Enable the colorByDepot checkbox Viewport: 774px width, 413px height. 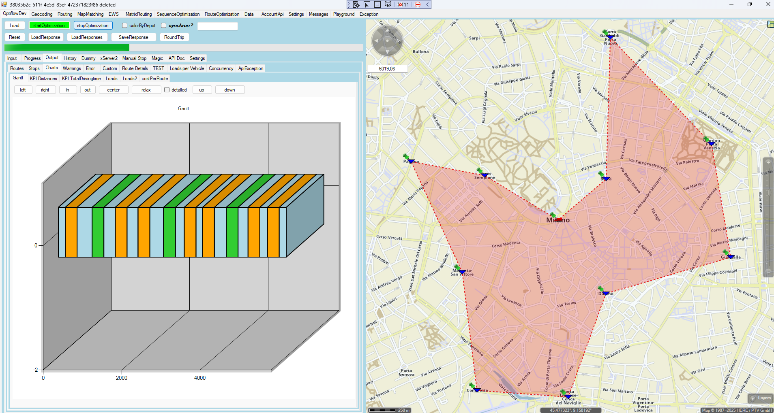tap(125, 26)
